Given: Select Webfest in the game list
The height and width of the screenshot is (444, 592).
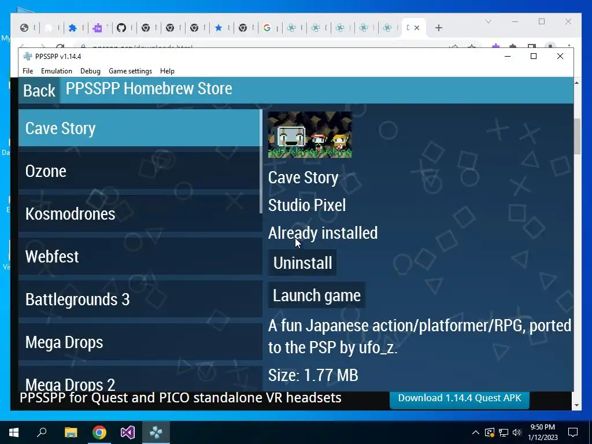Looking at the screenshot, I should (x=139, y=256).
